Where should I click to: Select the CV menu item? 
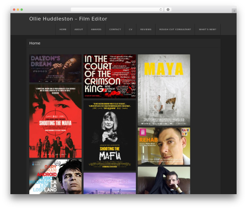(x=130, y=29)
